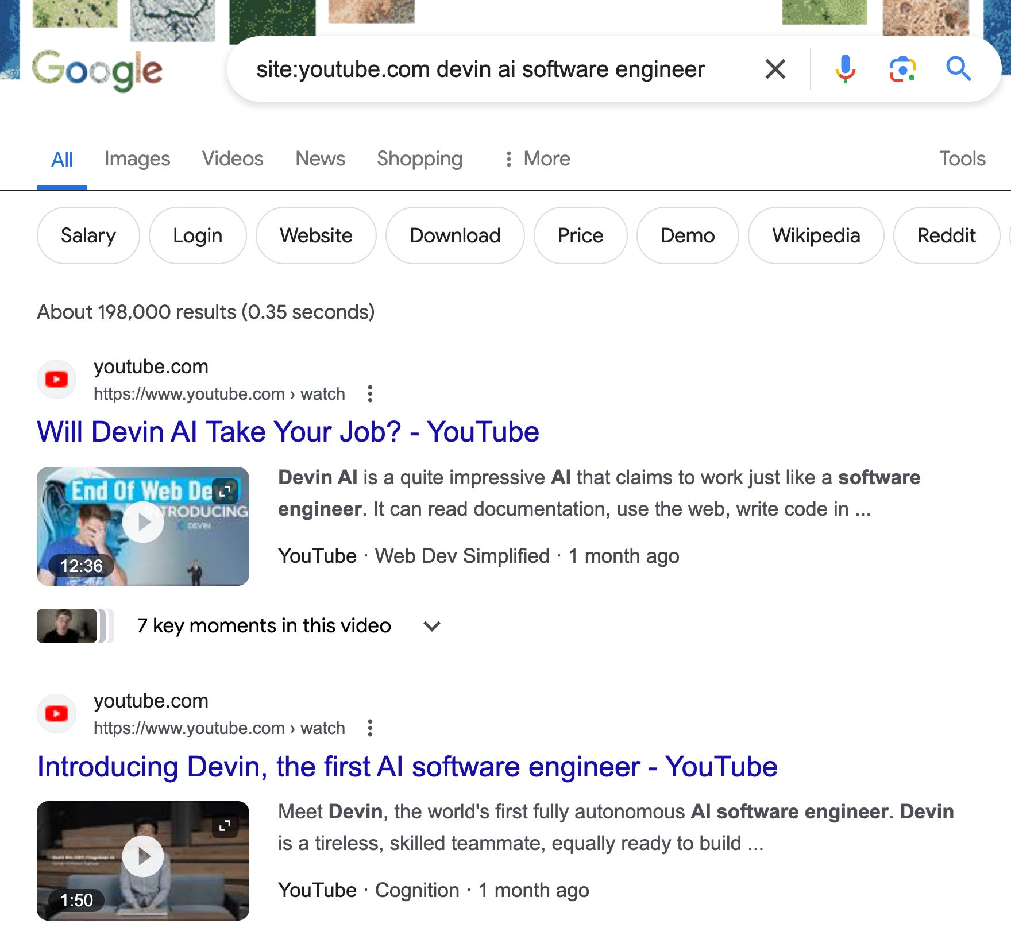Viewport: 1011px width, 943px height.
Task: Click the magnifying glass search button
Action: (x=958, y=69)
